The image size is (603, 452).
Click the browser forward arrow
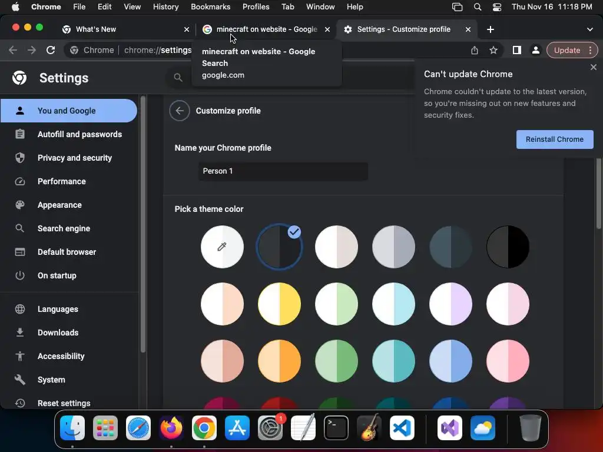[32, 50]
